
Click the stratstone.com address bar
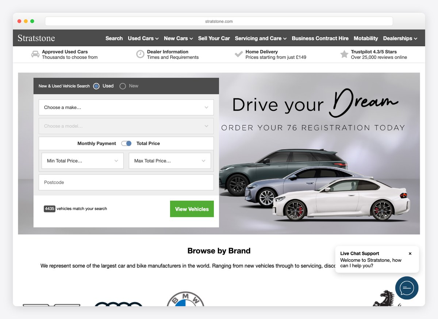pos(219,21)
